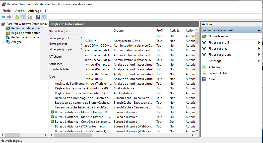Select Règle entrante pour l'arrêt à distance (RP... rule
Viewport: 263px width, 143px height.
coord(83,88)
